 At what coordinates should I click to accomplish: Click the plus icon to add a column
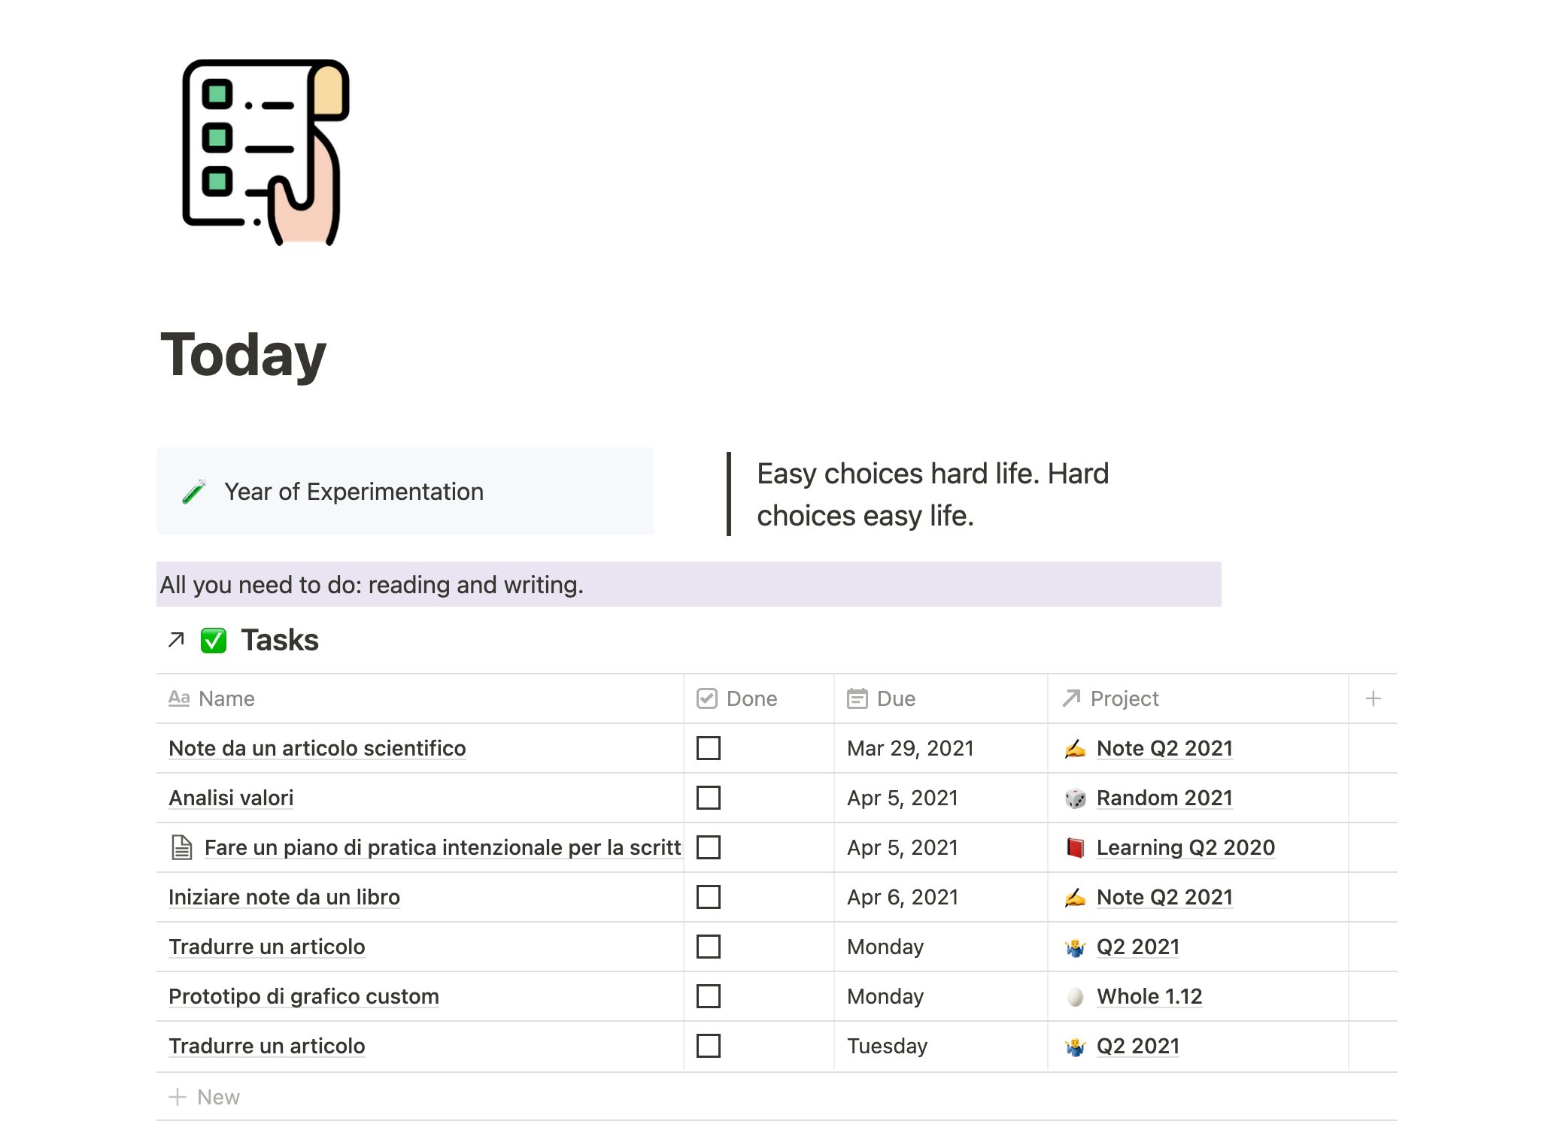coord(1373,698)
